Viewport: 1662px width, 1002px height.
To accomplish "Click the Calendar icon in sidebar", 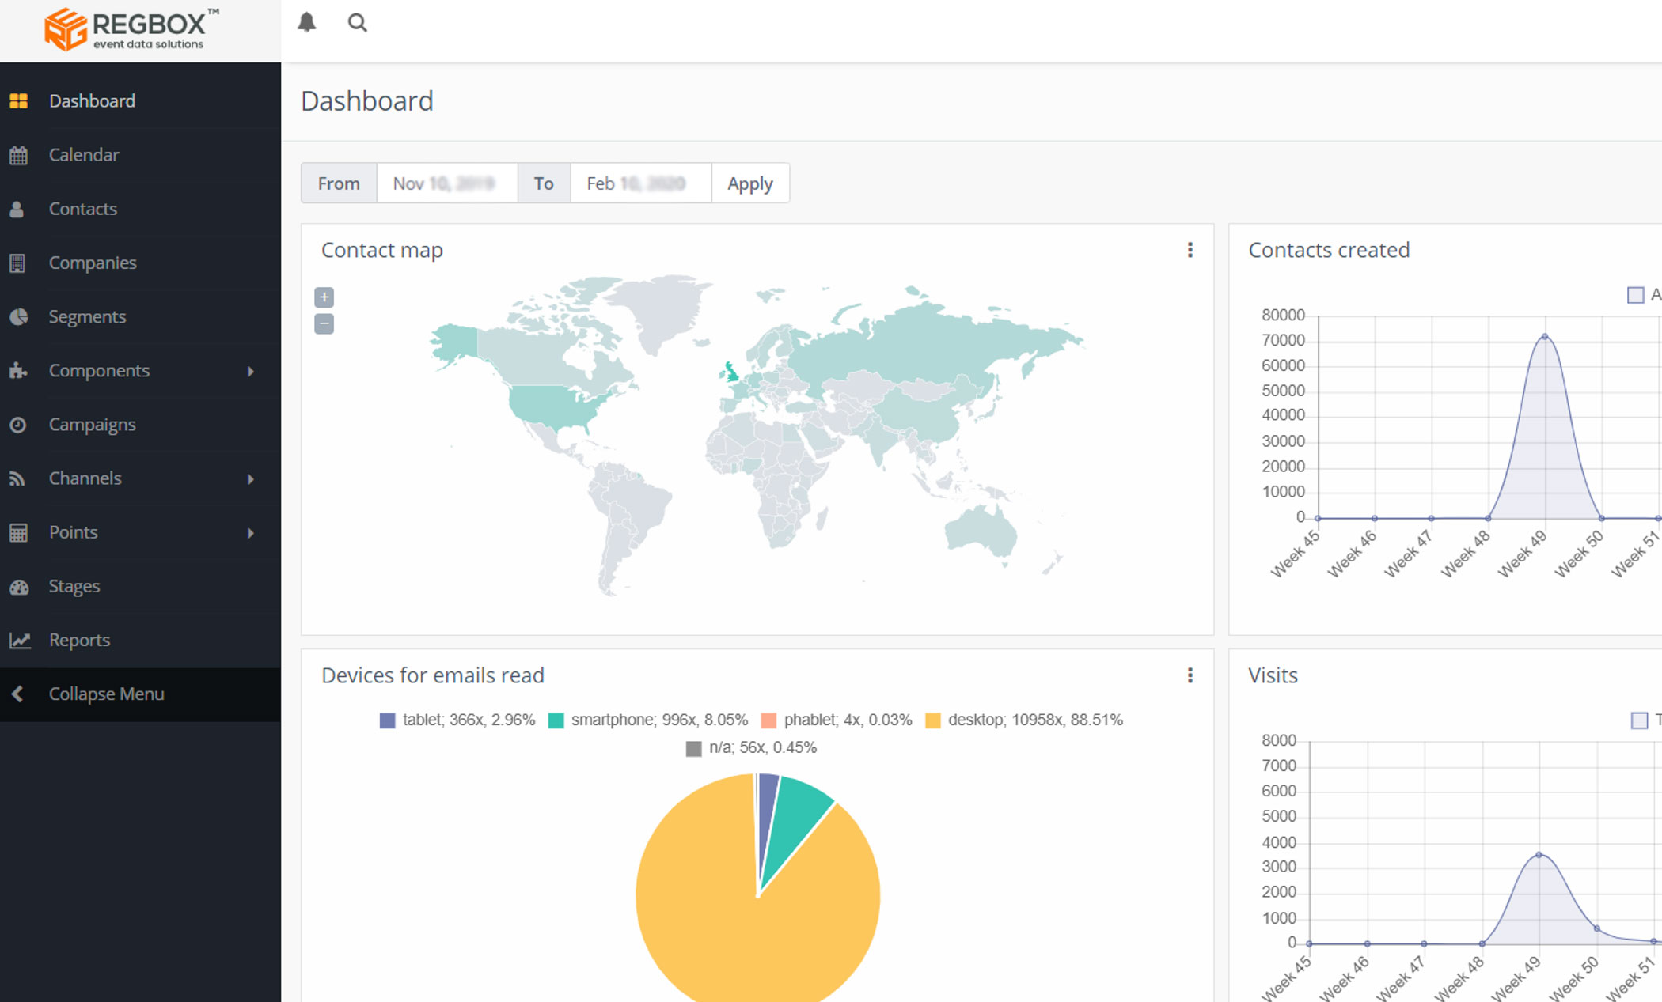I will pos(19,155).
